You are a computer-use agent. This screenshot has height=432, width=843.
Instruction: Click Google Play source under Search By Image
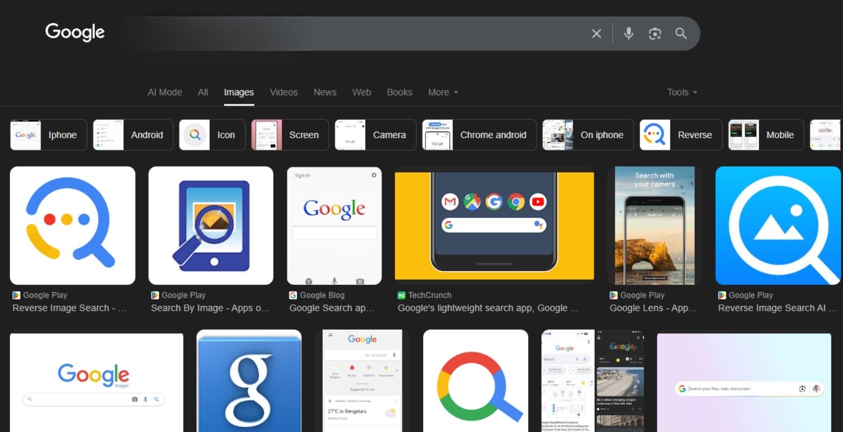pyautogui.click(x=184, y=295)
